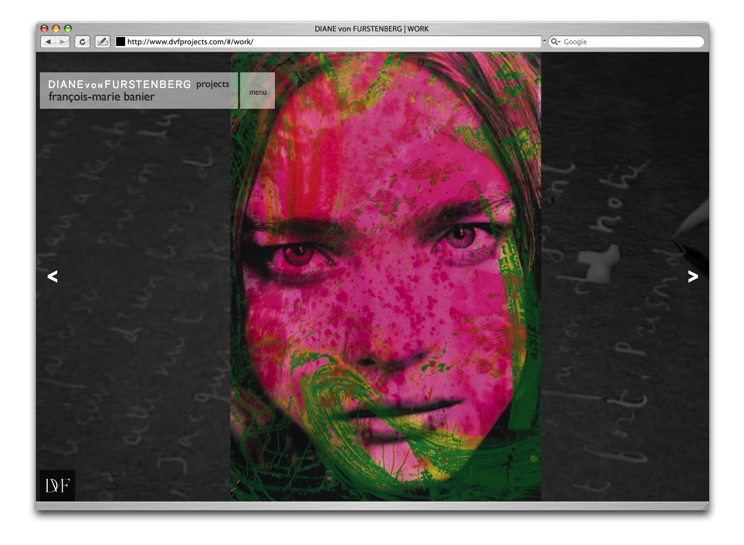Zoom the window with green button

click(x=68, y=29)
